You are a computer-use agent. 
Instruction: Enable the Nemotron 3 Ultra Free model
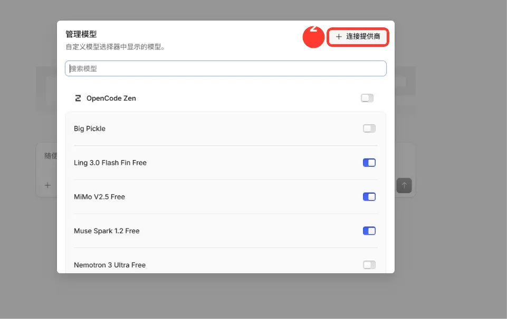click(x=369, y=265)
